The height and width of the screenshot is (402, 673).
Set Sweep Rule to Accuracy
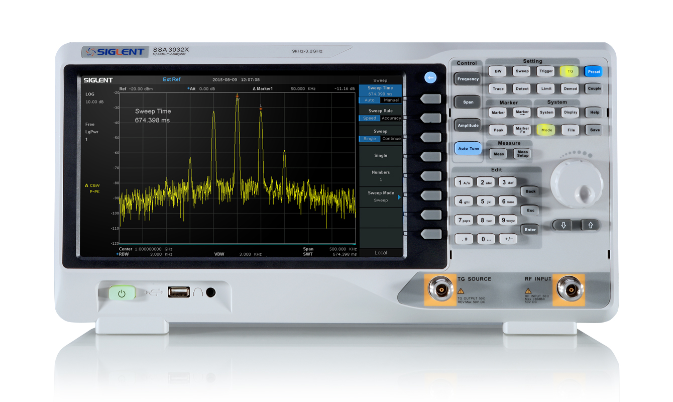pyautogui.click(x=391, y=119)
